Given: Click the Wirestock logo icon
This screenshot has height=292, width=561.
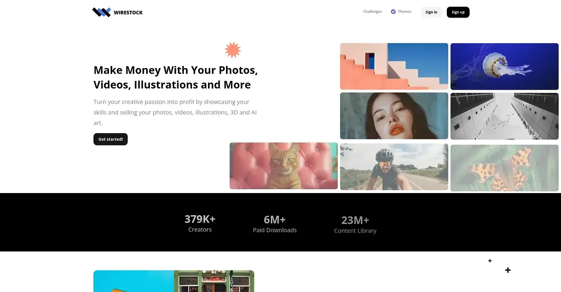Looking at the screenshot, I should [101, 12].
